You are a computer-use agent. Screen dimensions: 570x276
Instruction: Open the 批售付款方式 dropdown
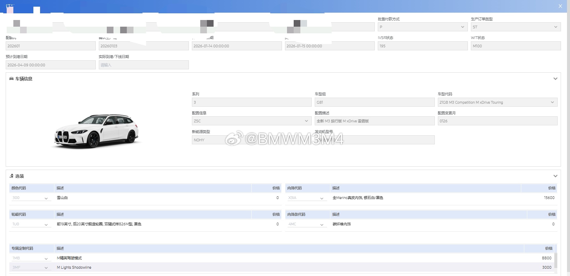pyautogui.click(x=422, y=27)
